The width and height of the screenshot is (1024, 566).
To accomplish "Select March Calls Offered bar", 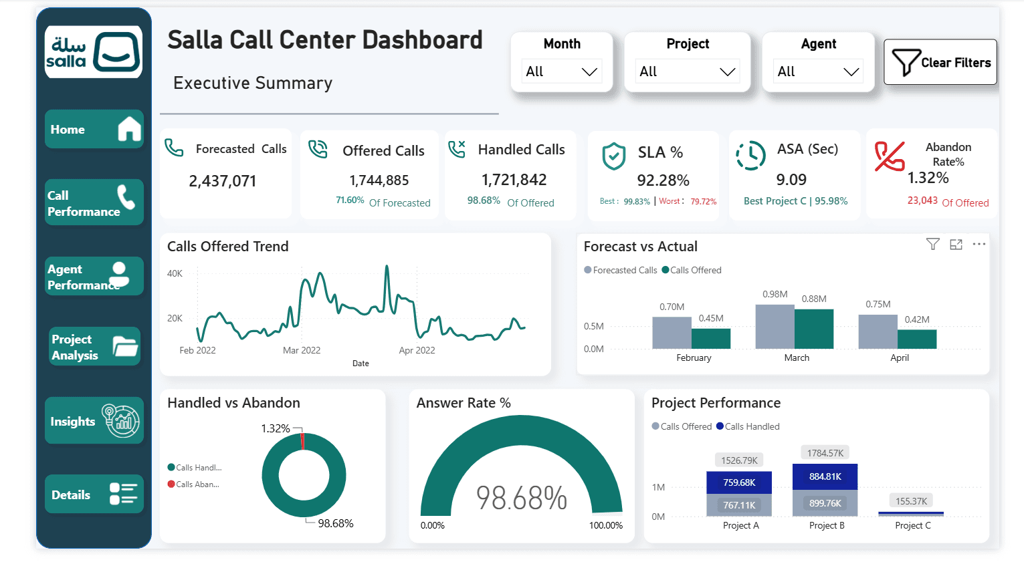I will coord(814,329).
